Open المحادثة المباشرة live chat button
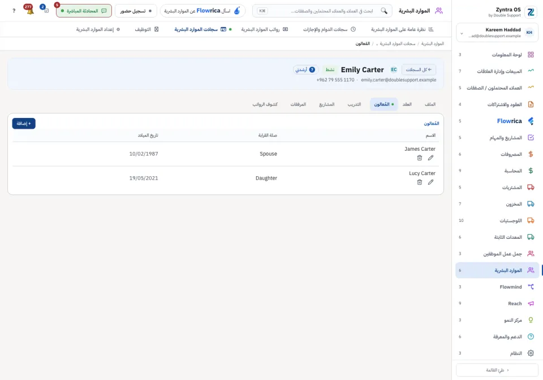The width and height of the screenshot is (543, 380). click(84, 11)
